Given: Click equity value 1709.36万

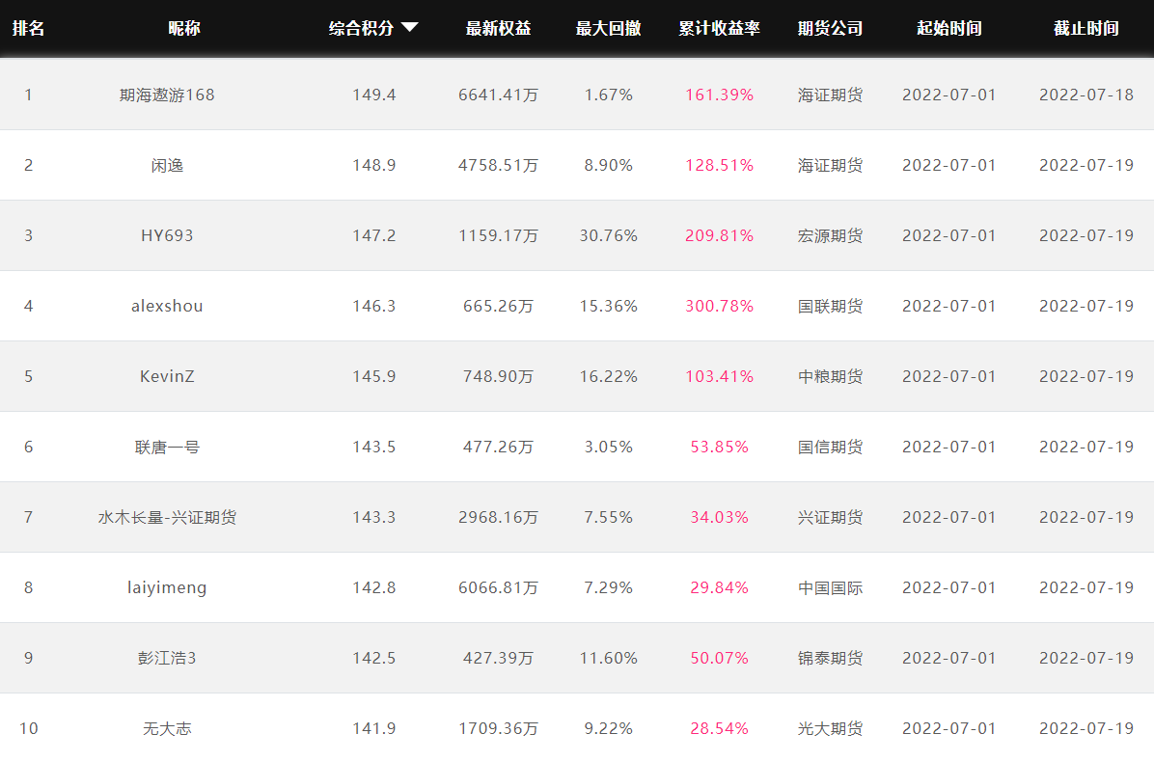Looking at the screenshot, I should pos(498,728).
